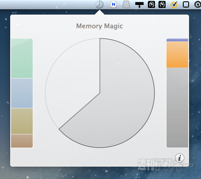Click the Memory Magic title text
The image size is (201, 179).
click(x=100, y=26)
